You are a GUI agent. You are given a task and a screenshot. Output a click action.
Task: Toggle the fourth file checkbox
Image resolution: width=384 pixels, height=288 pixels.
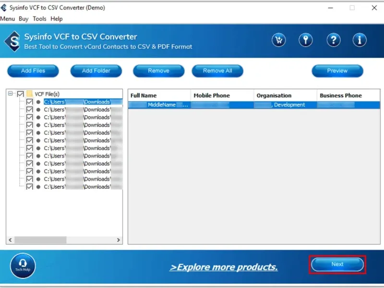pos(29,125)
